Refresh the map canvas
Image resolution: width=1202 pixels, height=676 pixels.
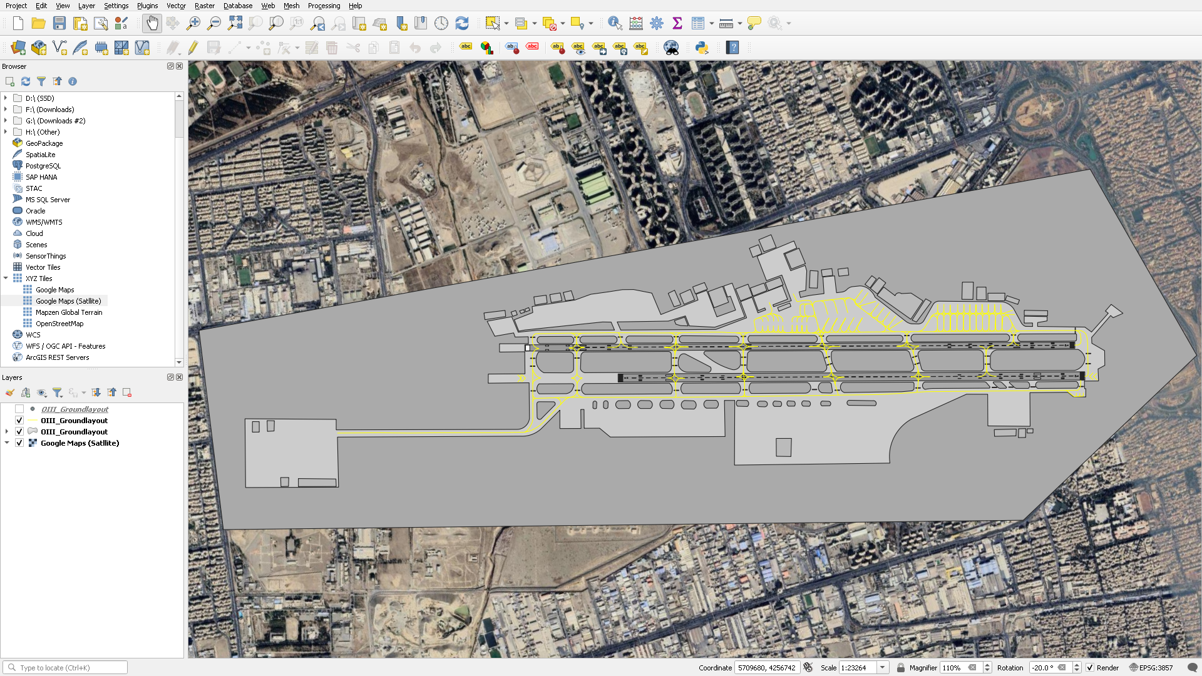[x=462, y=24]
